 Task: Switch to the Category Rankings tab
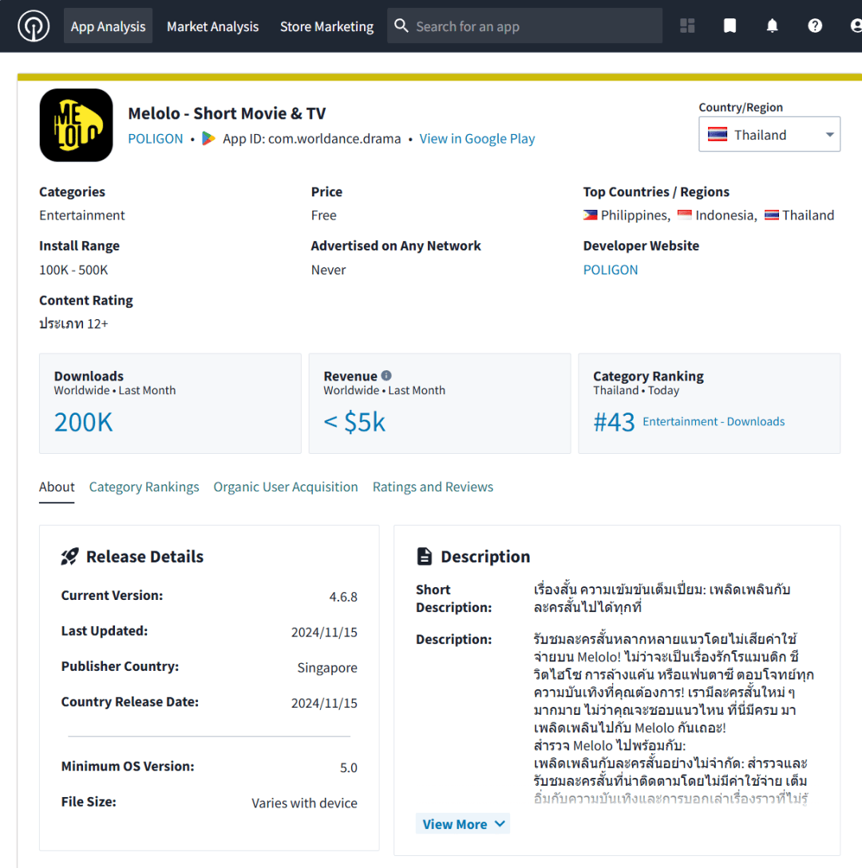(x=144, y=487)
